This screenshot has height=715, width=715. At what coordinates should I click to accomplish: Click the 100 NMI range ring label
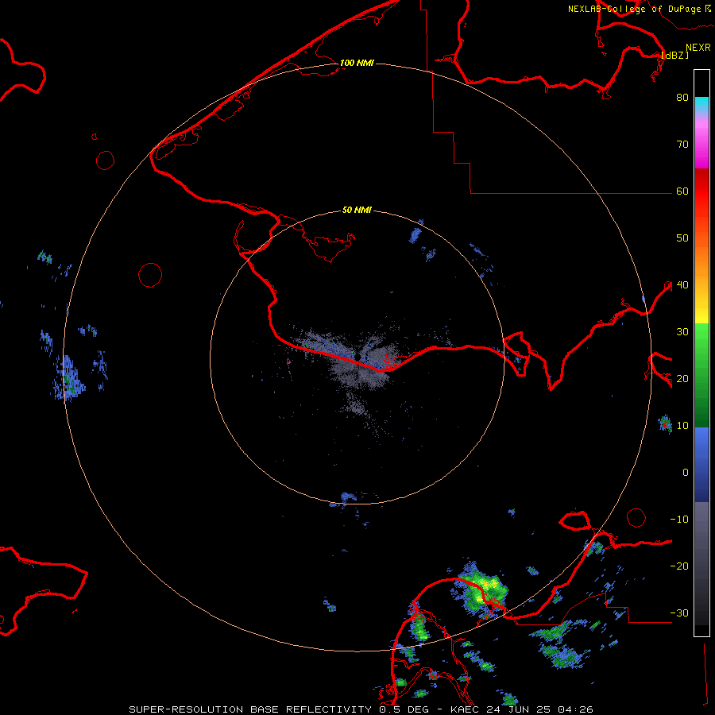click(357, 63)
